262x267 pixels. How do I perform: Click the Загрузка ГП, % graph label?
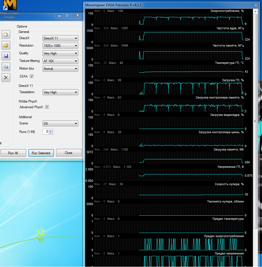pyautogui.click(x=232, y=80)
